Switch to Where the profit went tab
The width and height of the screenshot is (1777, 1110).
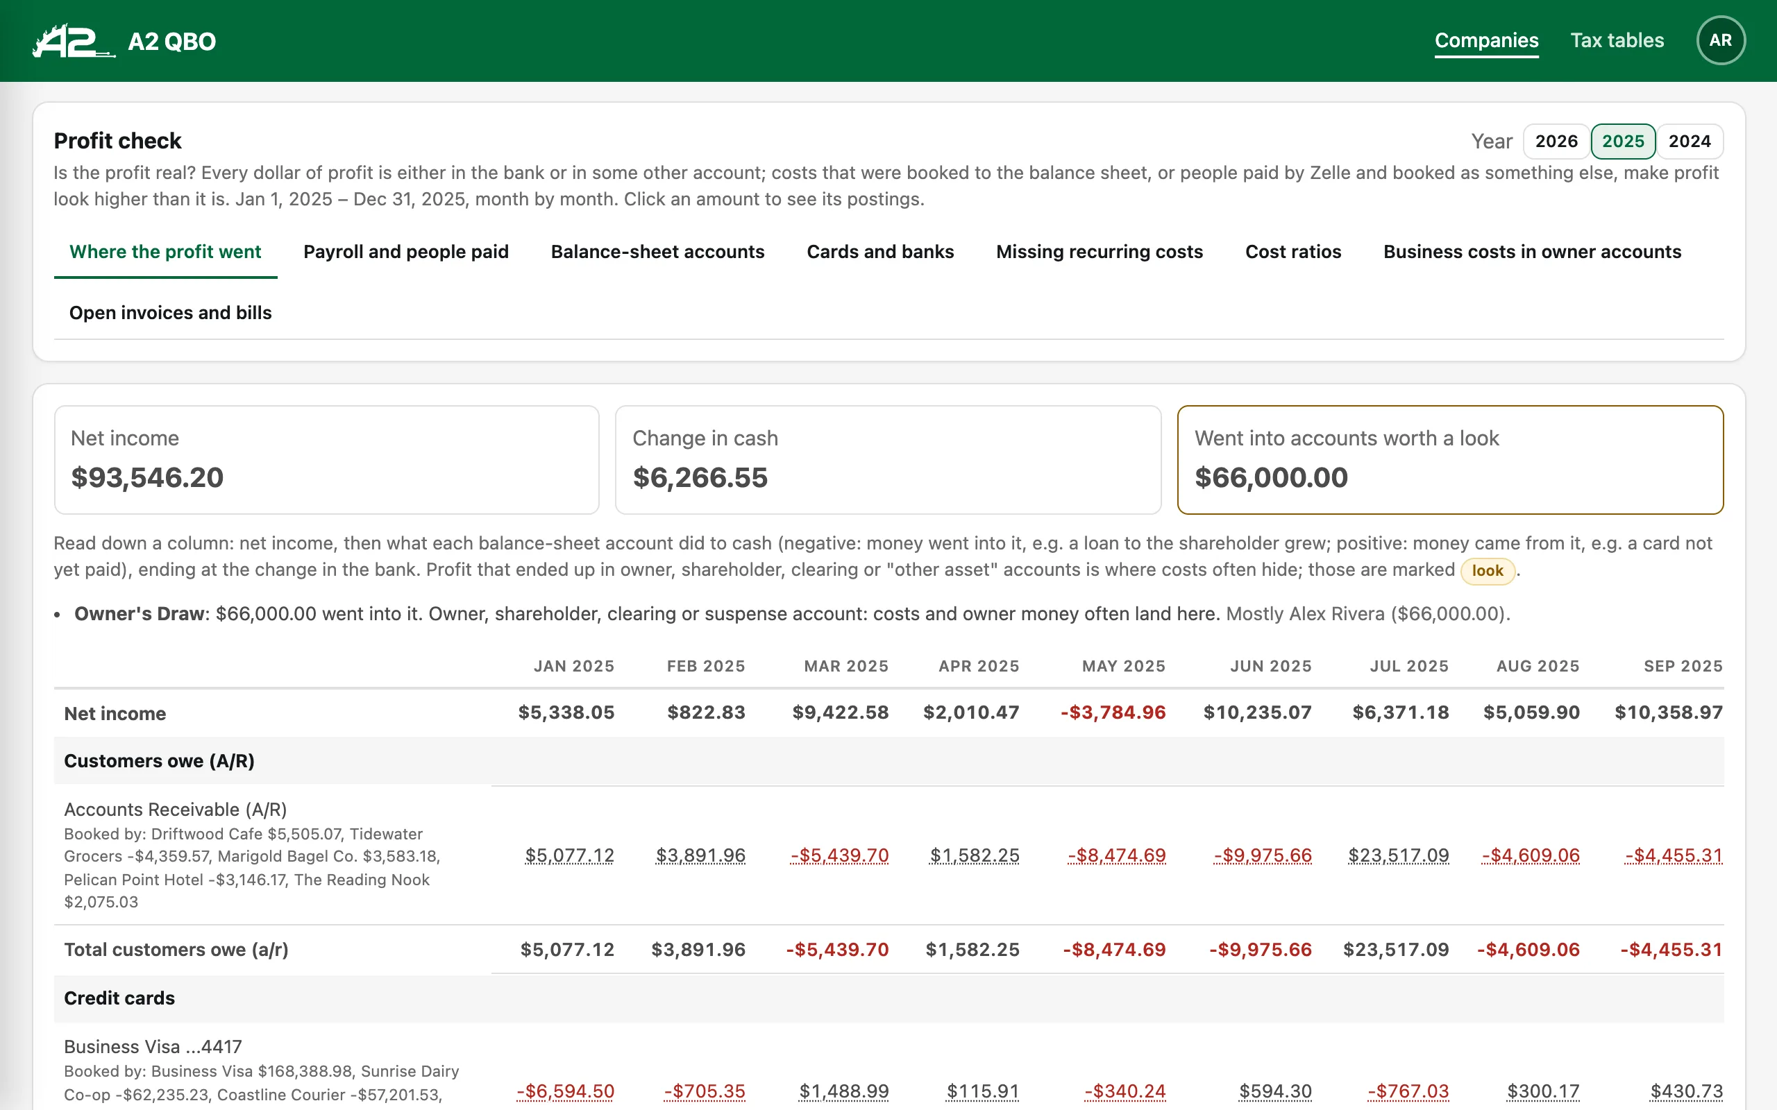point(165,252)
